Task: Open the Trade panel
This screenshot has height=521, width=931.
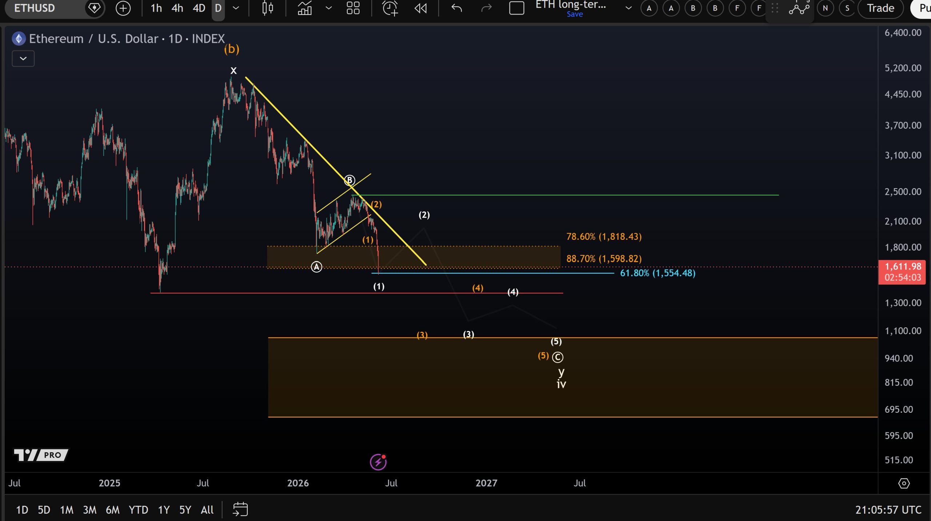Action: [880, 8]
